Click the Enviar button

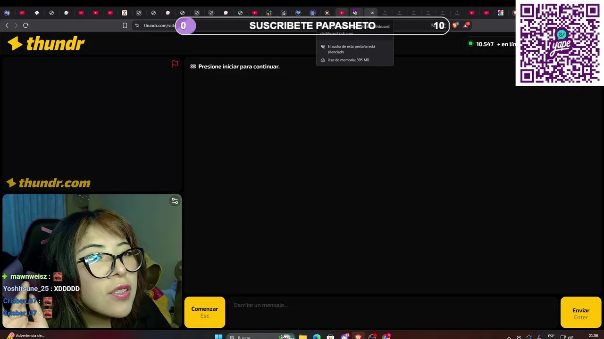(581, 312)
